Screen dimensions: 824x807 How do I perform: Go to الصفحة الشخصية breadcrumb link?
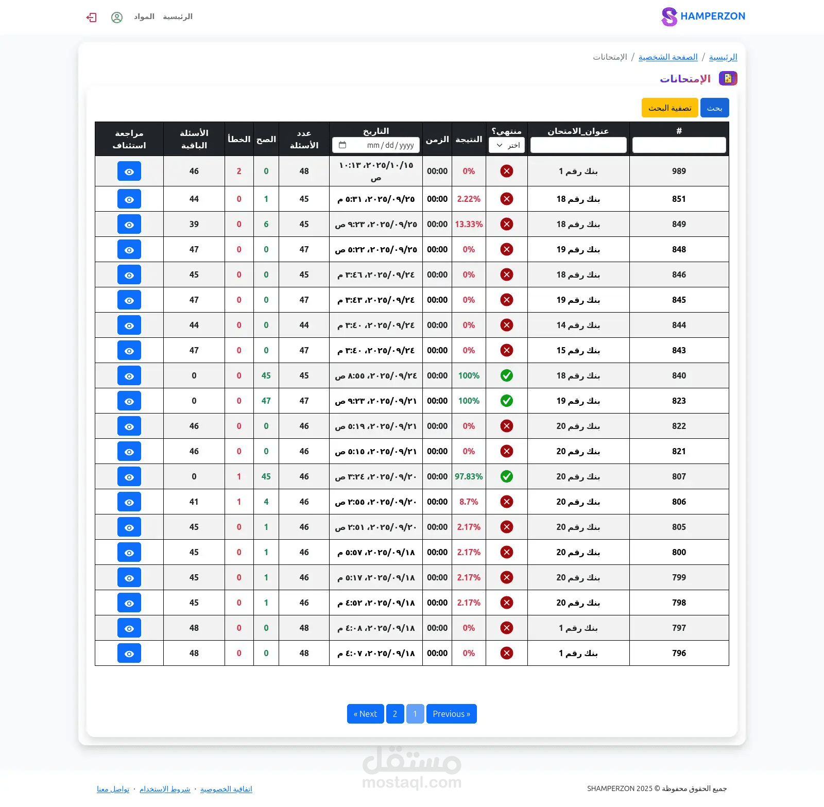click(668, 57)
